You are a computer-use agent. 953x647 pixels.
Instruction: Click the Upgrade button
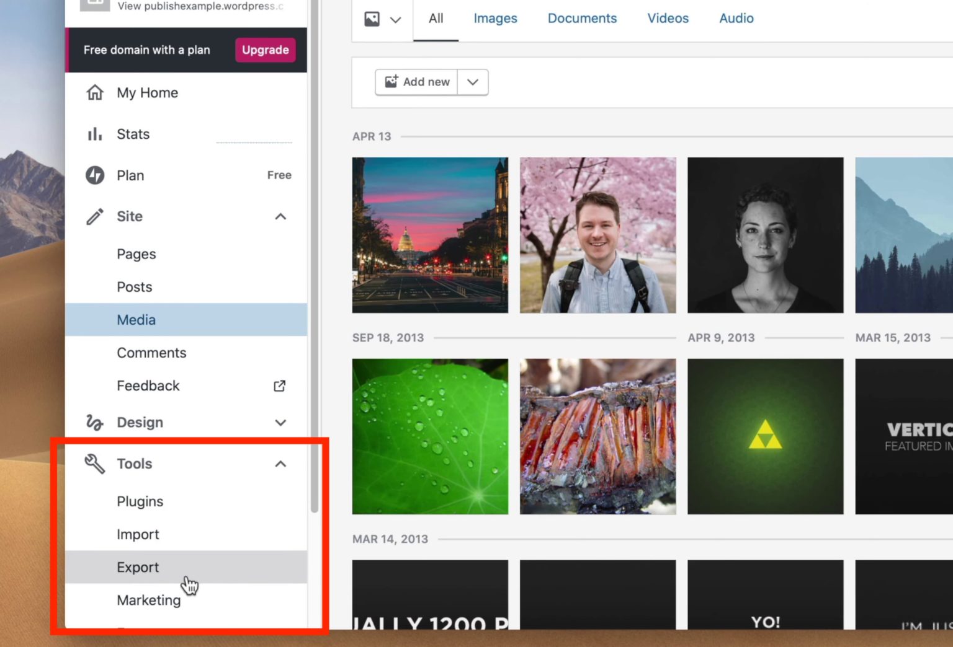click(x=265, y=50)
